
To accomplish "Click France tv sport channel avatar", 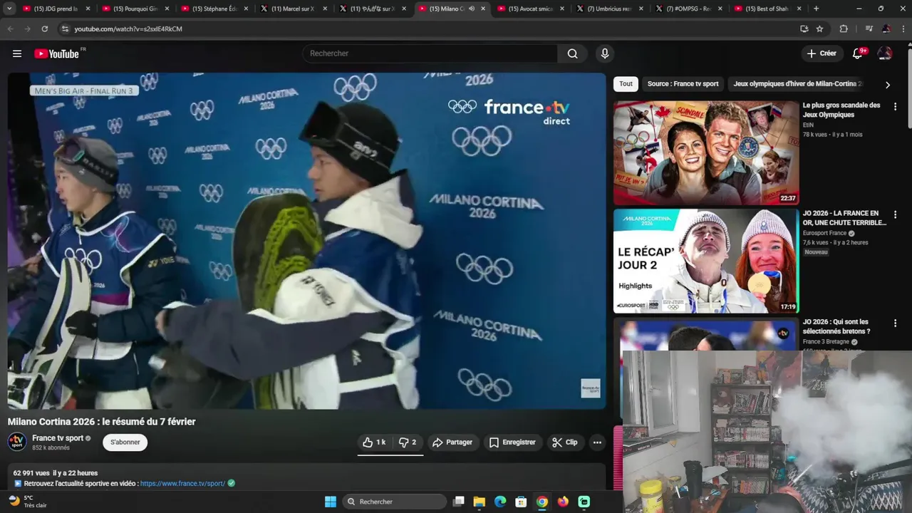I will [x=17, y=442].
